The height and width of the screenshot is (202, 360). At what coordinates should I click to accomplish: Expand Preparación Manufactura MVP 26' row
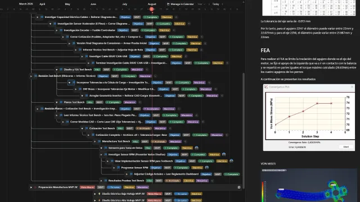click(31, 187)
